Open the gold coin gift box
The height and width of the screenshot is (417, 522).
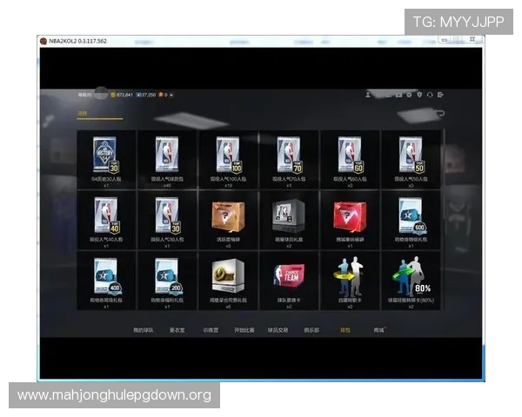[x=228, y=275]
